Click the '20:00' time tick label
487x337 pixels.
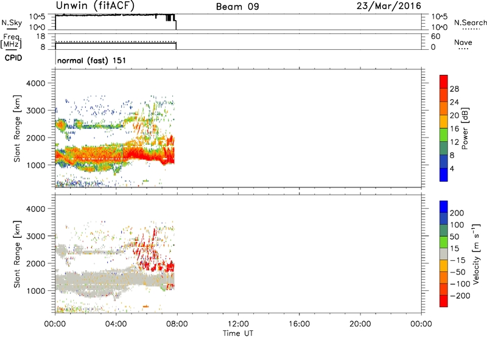[360, 324]
